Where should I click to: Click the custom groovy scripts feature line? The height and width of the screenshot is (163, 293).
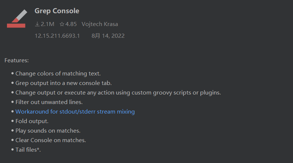pos(118,93)
